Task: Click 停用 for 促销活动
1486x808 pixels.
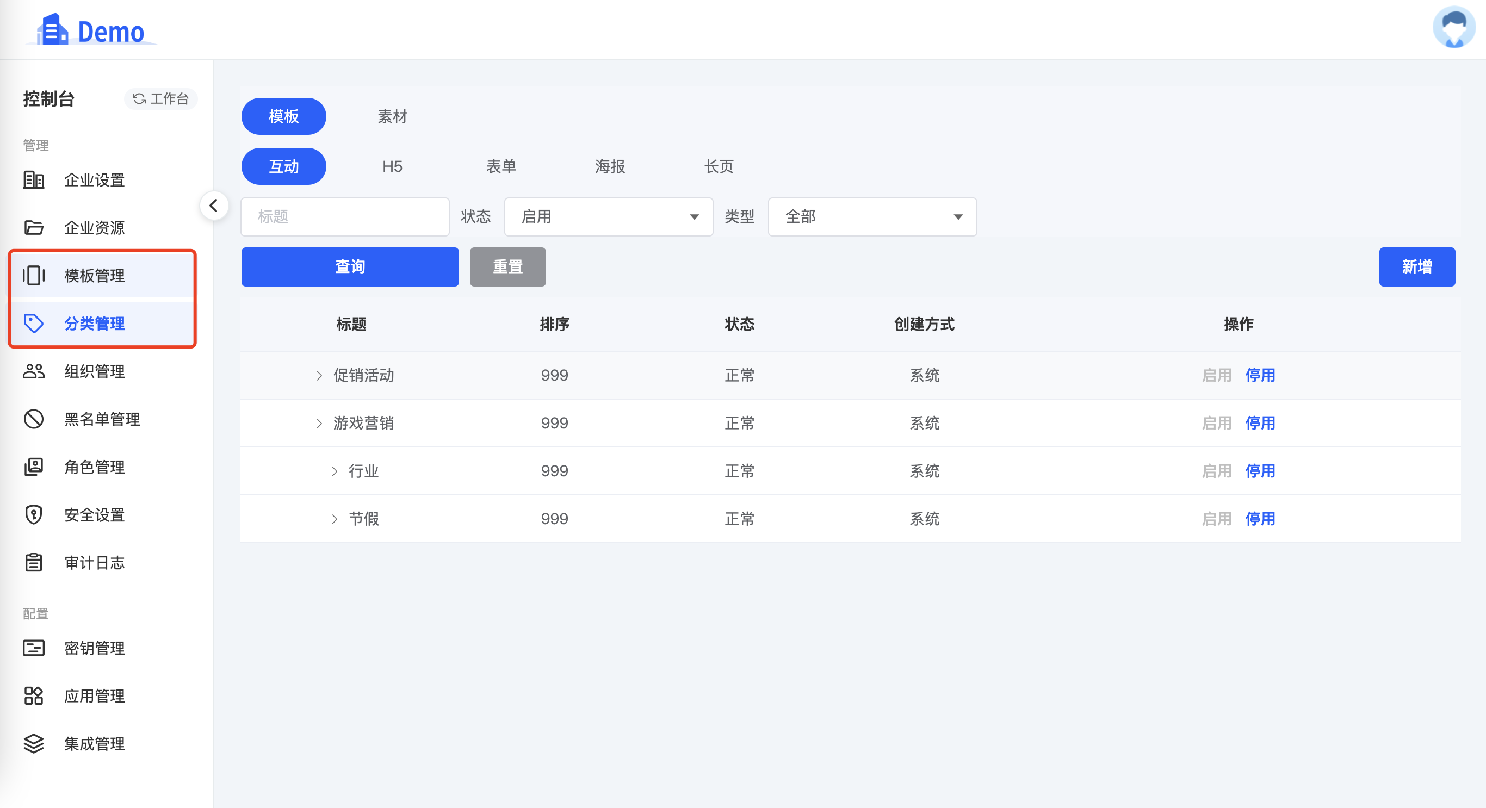Action: click(x=1260, y=375)
